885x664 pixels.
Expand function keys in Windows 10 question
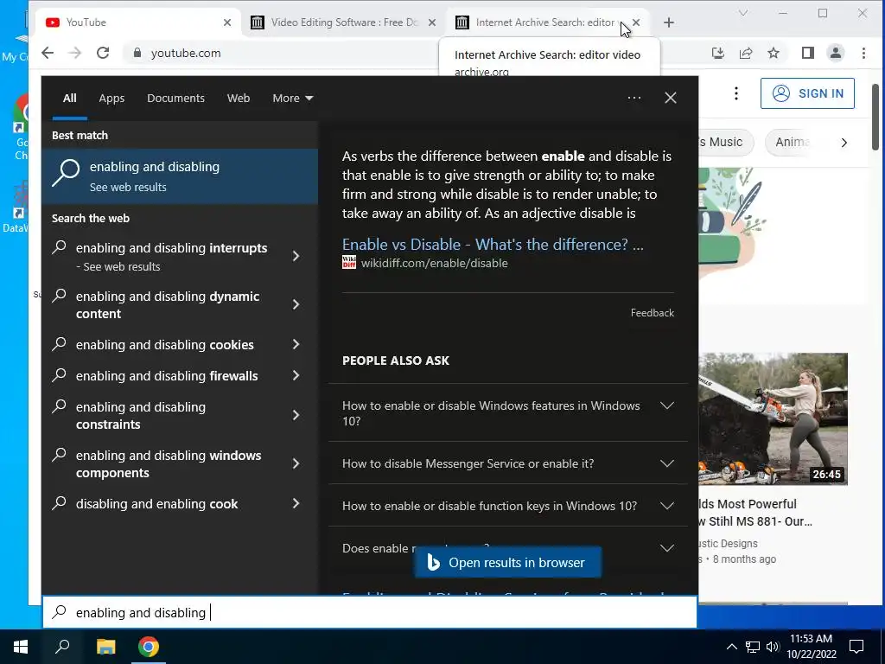coord(508,506)
